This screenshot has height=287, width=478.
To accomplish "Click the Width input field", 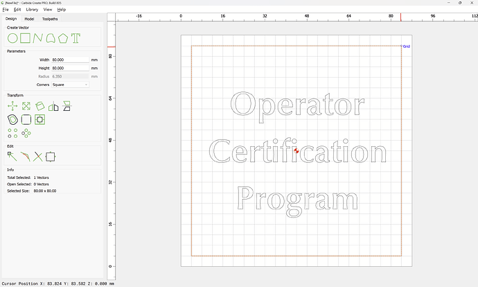I will coord(70,60).
